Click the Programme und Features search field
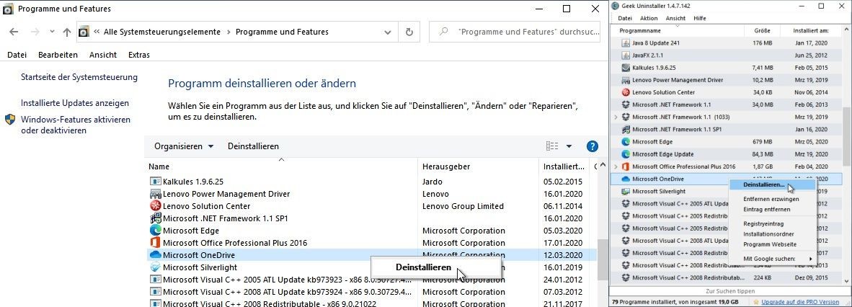The width and height of the screenshot is (852, 307). point(515,32)
